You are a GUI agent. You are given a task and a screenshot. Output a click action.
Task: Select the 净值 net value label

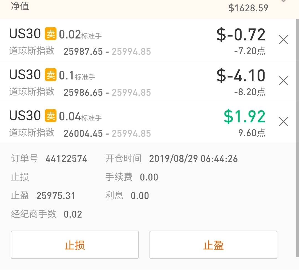pos(20,6)
